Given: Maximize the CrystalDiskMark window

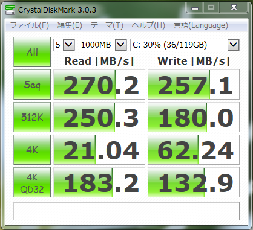Looking at the screenshot, I should click(211, 8).
